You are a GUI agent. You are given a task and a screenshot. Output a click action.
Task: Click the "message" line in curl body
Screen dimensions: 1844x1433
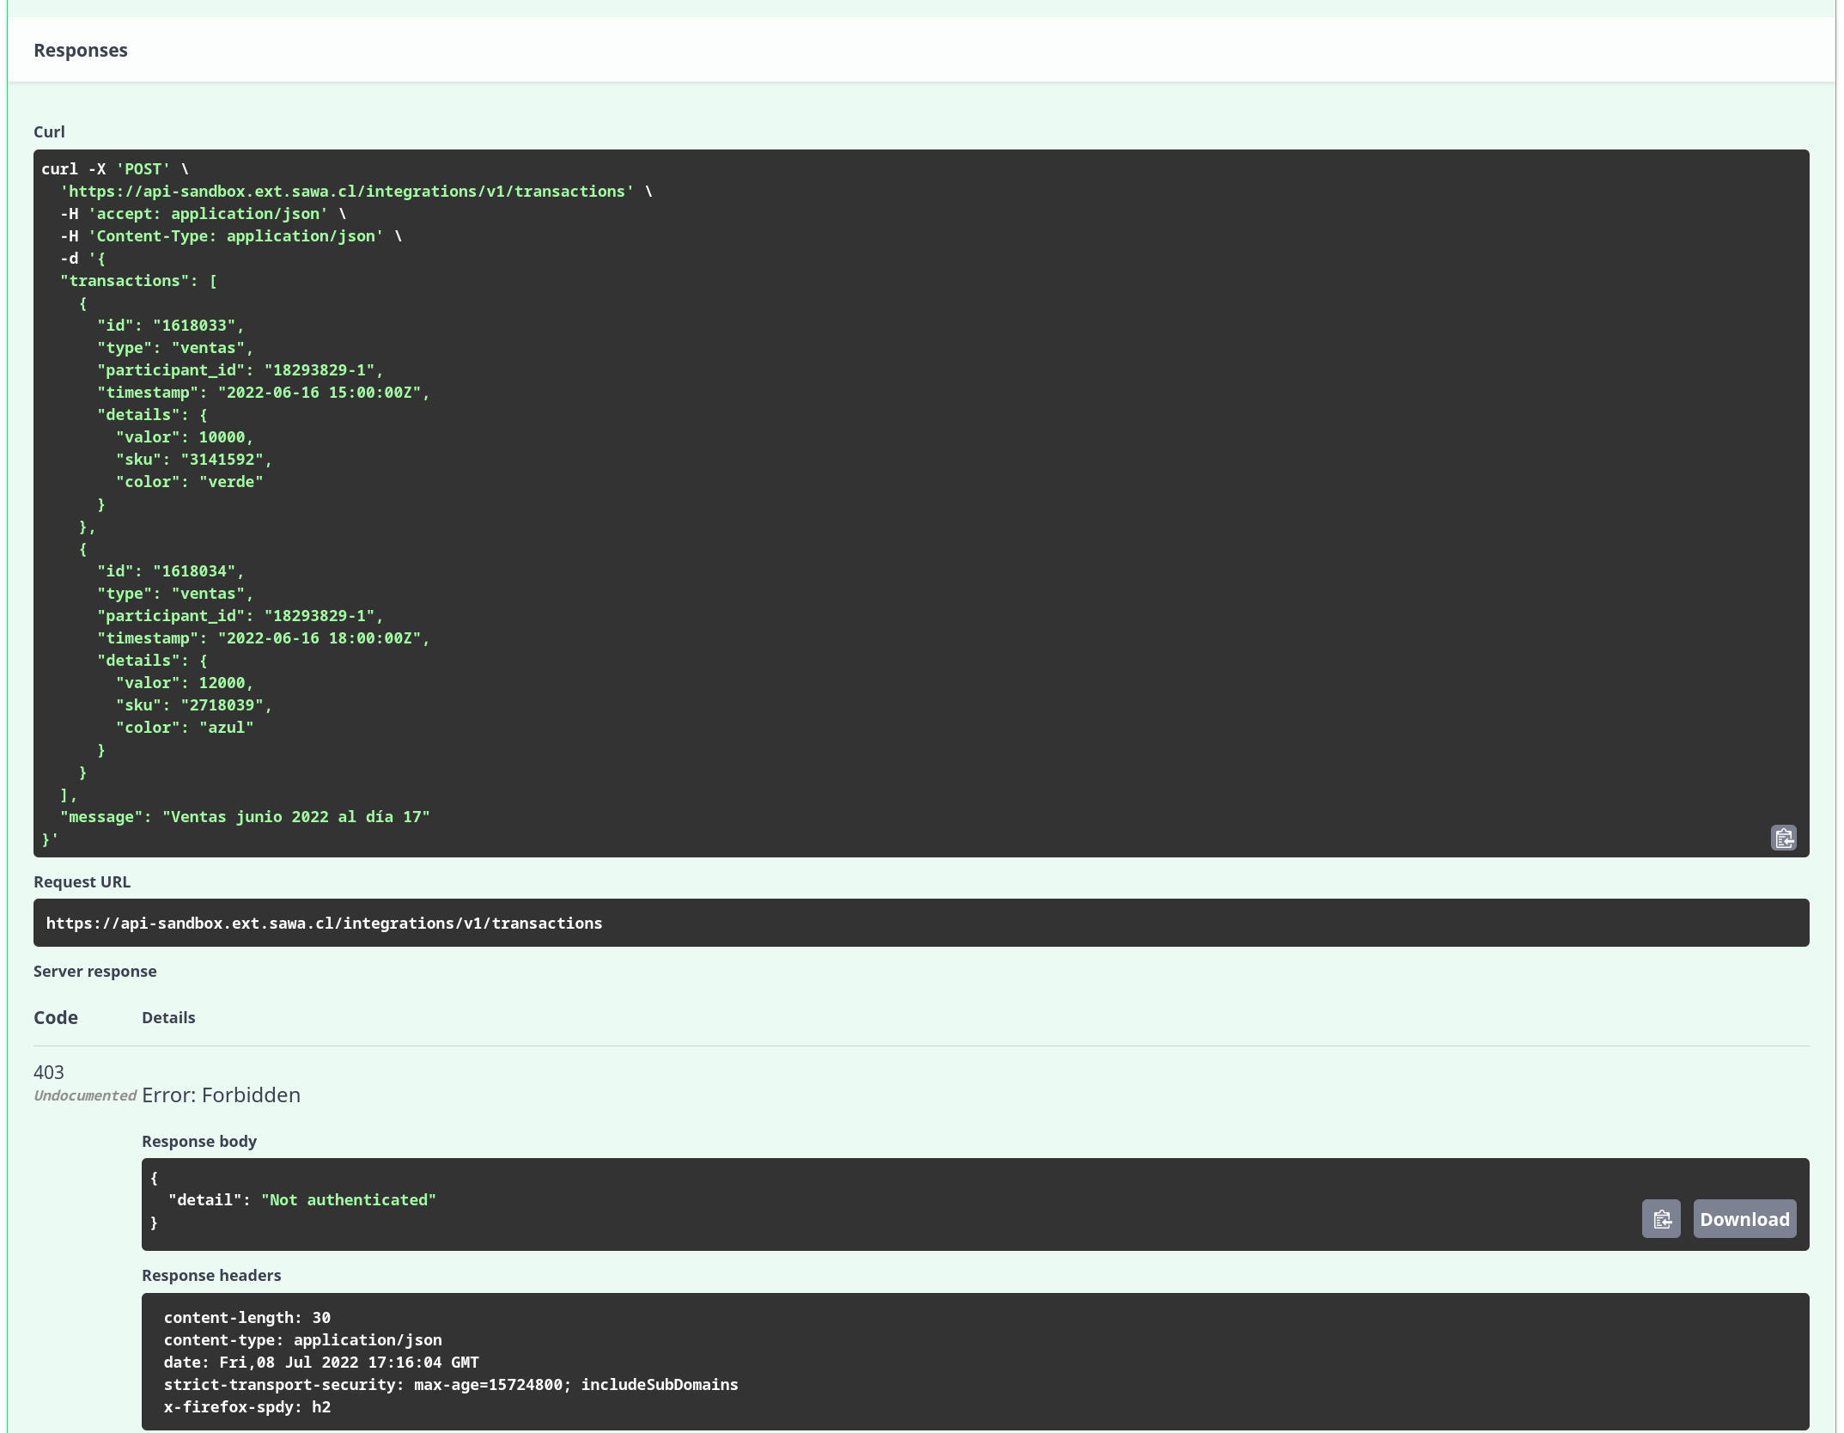(x=245, y=817)
